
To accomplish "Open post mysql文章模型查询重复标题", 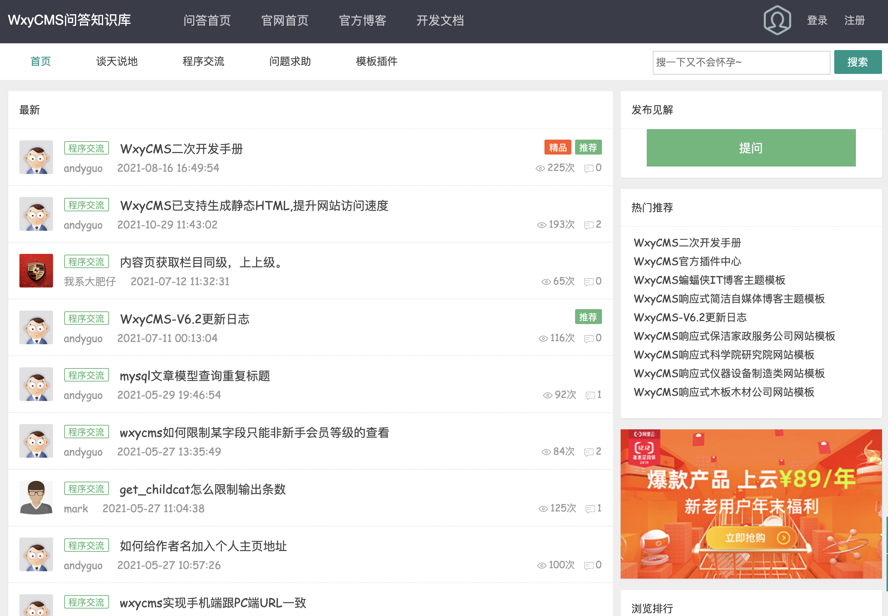I will coord(195,376).
